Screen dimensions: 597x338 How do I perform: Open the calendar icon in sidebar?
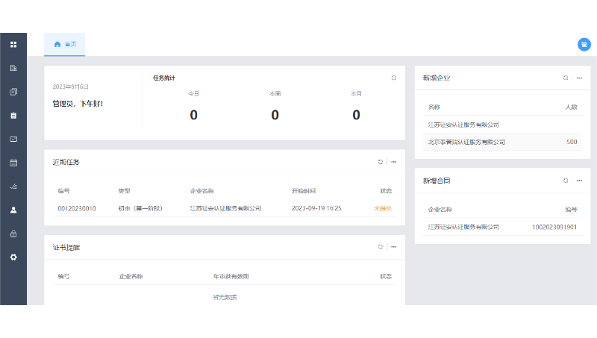[13, 163]
